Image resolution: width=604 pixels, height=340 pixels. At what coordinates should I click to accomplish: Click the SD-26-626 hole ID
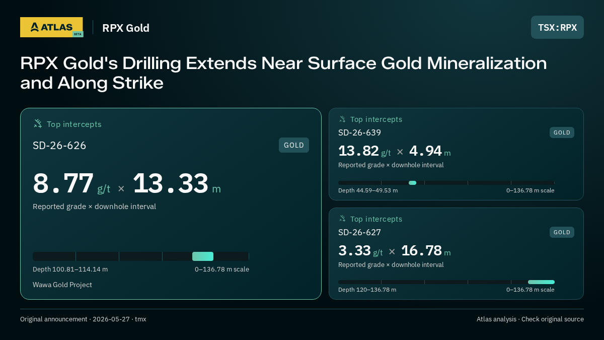[x=59, y=146]
